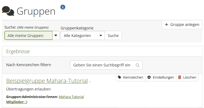Click the magnifier icon in tag filter
Screen dimensions: 204x108
pyautogui.click(x=137, y=65)
